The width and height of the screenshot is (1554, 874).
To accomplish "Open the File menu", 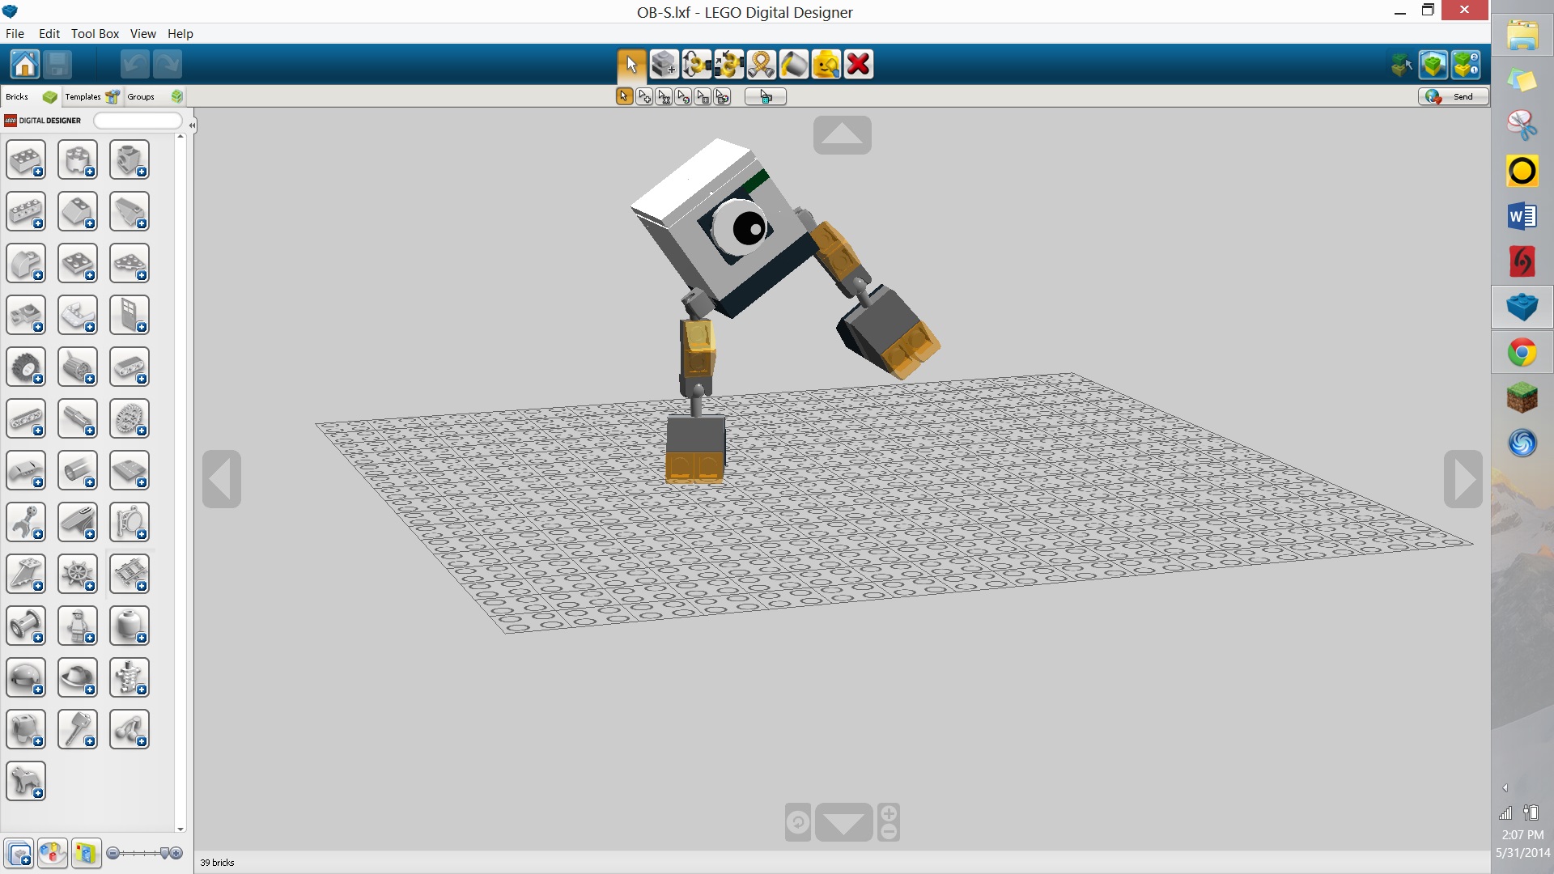I will click(15, 33).
